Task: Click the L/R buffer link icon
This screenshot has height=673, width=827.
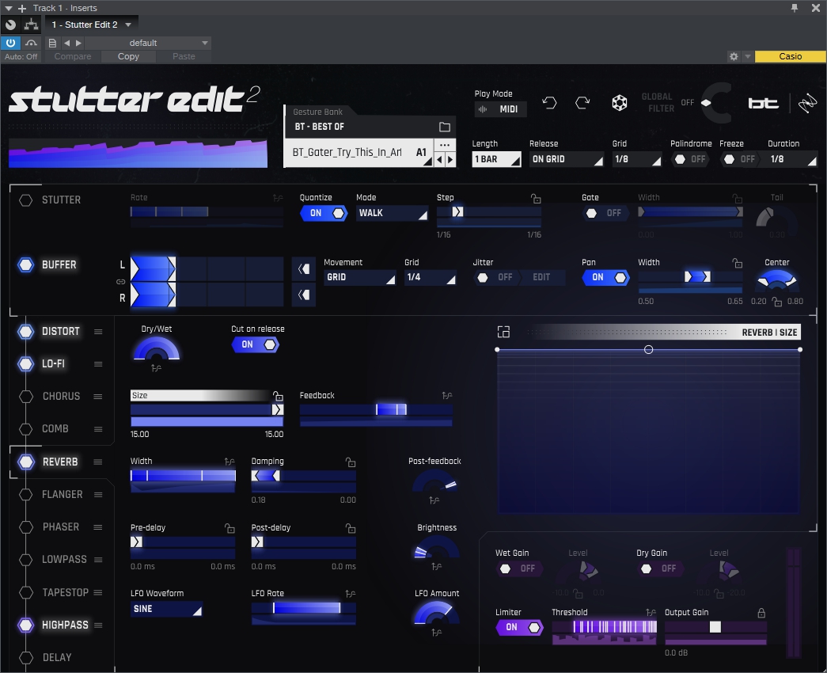Action: pyautogui.click(x=121, y=282)
